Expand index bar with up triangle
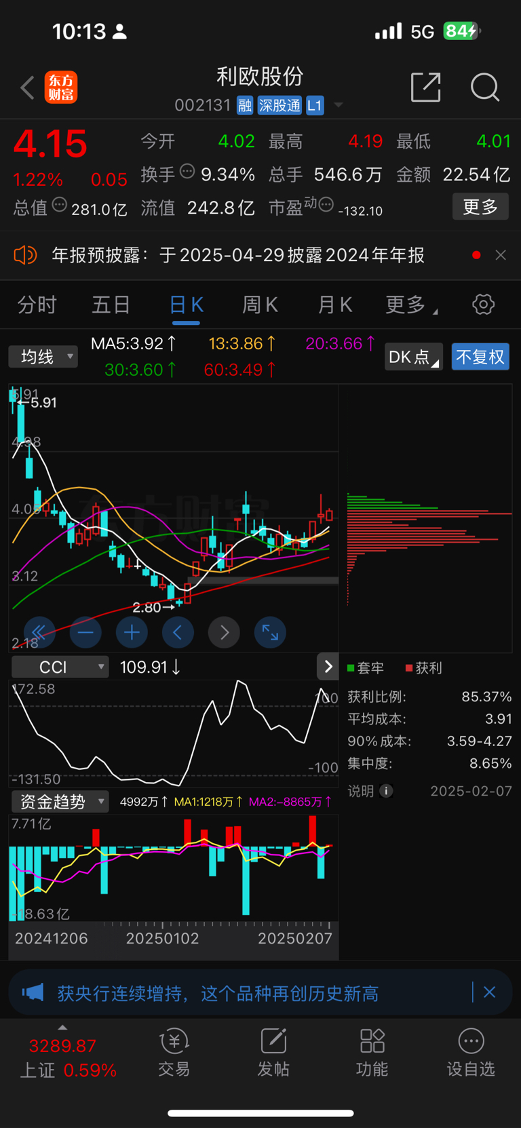This screenshot has height=1128, width=521. (x=62, y=1028)
